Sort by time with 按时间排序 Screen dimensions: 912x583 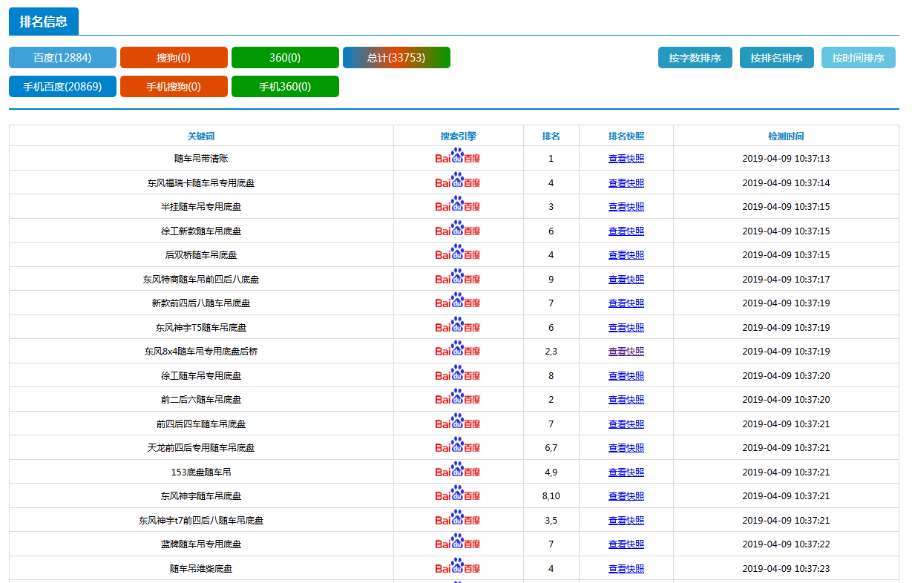coord(858,58)
